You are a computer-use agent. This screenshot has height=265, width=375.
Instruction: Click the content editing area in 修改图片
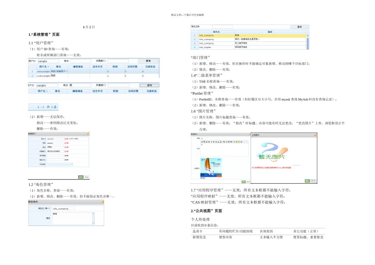(224, 149)
